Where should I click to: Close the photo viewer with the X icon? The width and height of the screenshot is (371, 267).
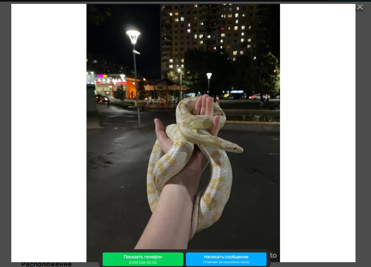(360, 7)
